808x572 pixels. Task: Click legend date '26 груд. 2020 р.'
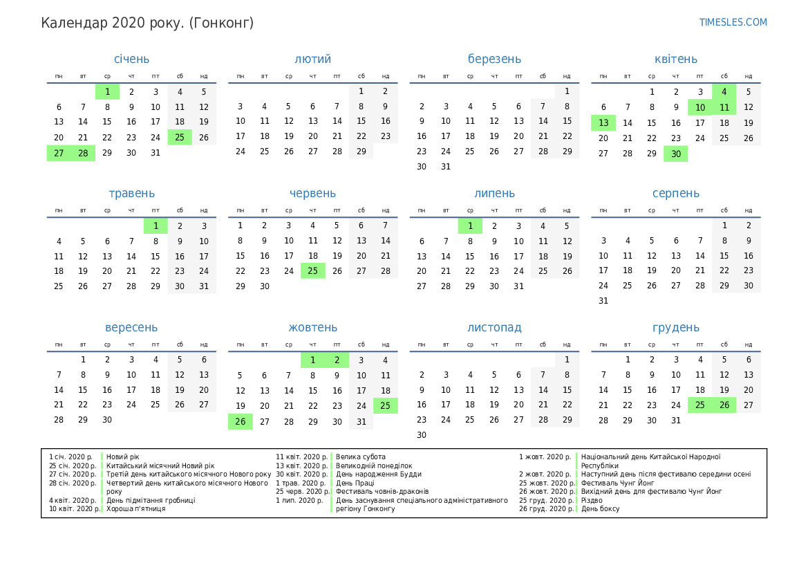click(x=546, y=508)
